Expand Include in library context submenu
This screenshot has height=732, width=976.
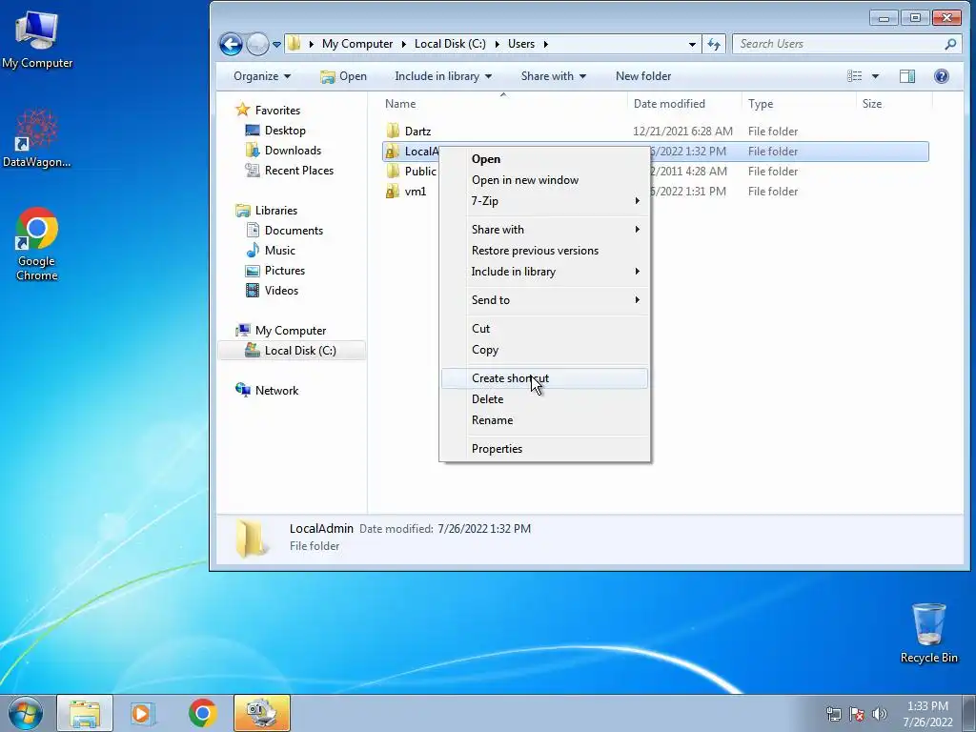[x=544, y=272]
